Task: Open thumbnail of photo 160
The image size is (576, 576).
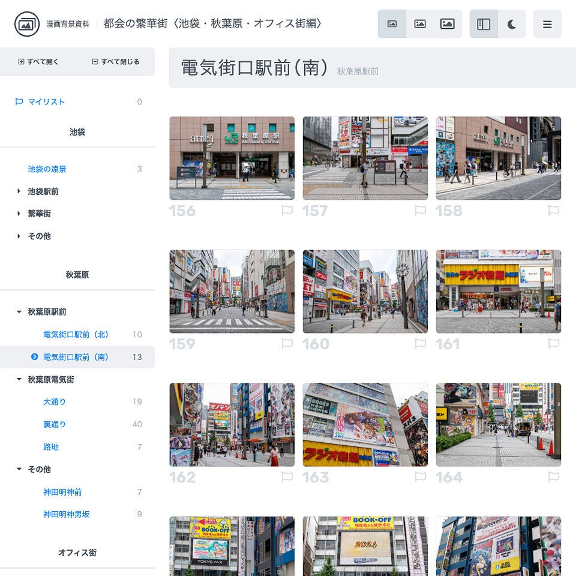Action: tap(365, 292)
